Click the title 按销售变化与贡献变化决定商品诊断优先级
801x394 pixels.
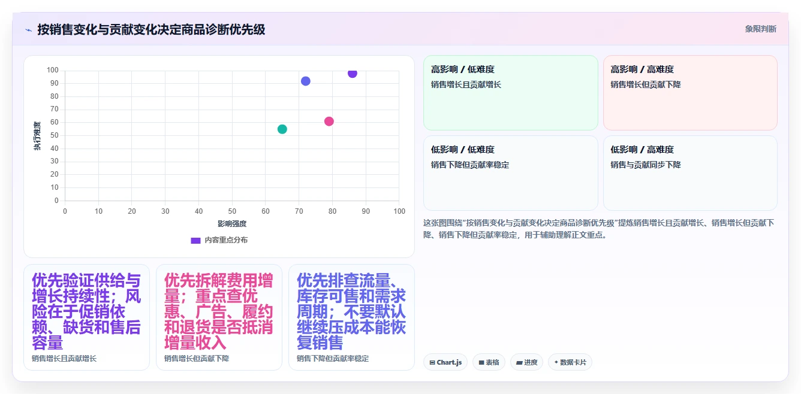click(151, 29)
